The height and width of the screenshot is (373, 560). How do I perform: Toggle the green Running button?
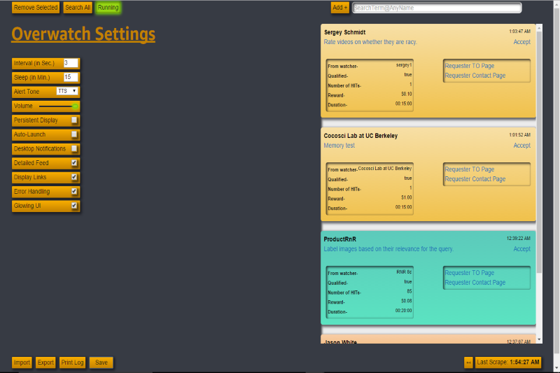point(108,8)
